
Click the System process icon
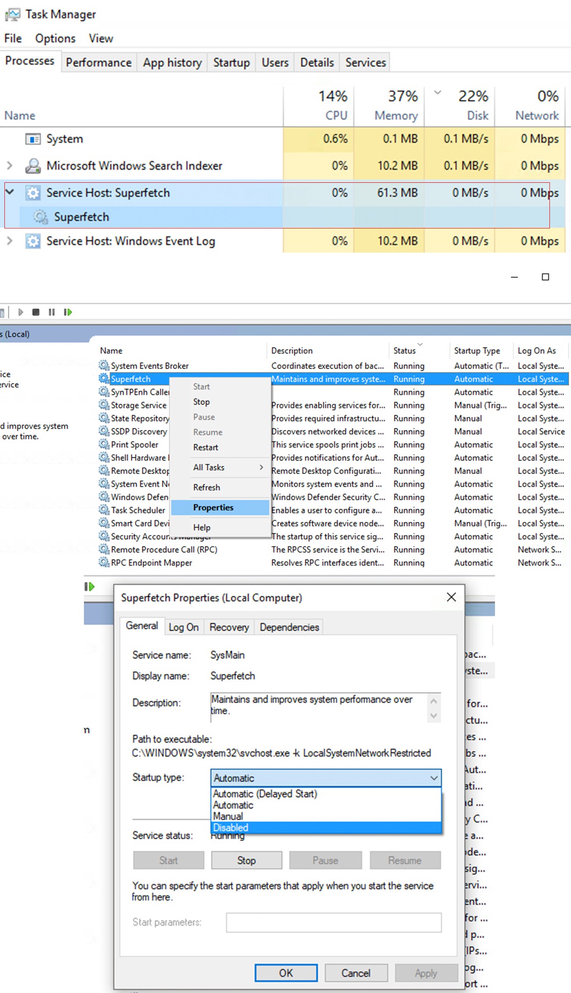click(33, 139)
